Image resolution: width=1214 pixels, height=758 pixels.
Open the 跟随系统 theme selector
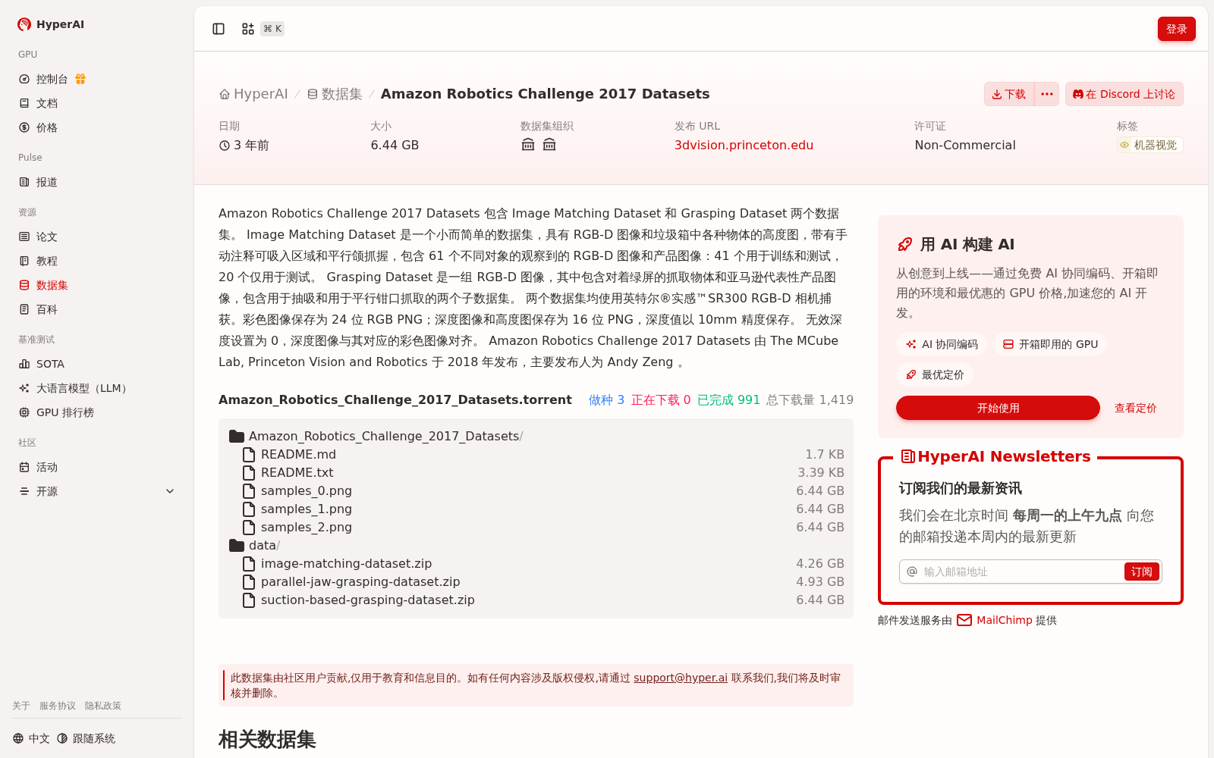[x=86, y=738]
